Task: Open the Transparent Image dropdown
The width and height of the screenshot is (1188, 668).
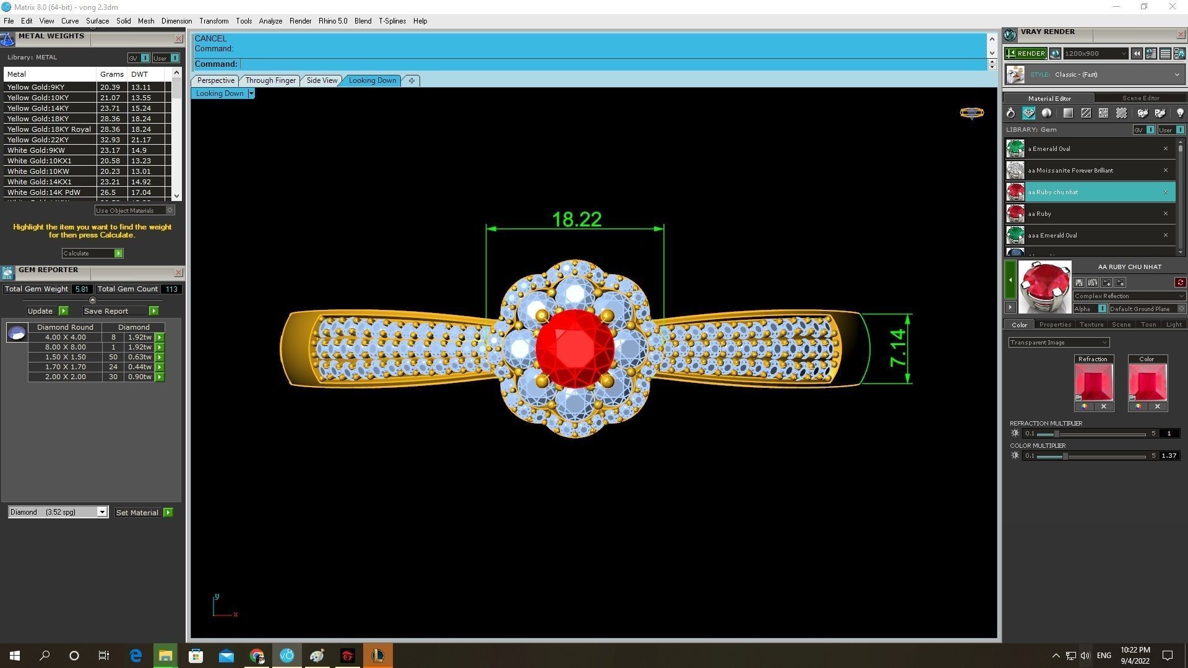Action: pyautogui.click(x=1059, y=343)
